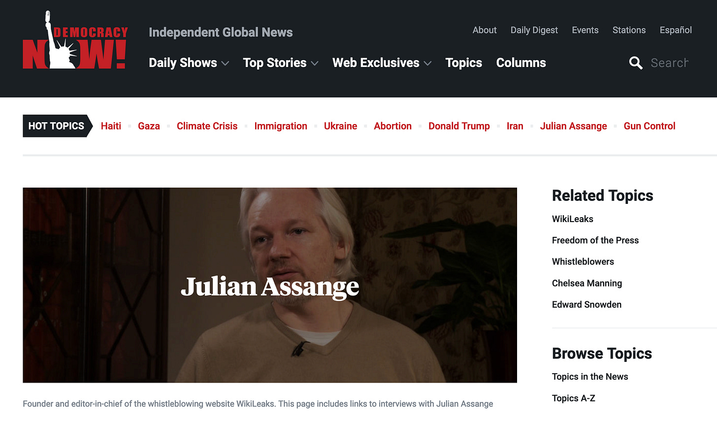The width and height of the screenshot is (717, 421).
Task: Open the Topics menu item
Action: pyautogui.click(x=463, y=63)
